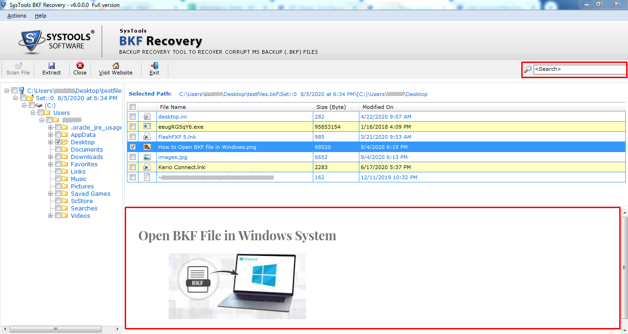Click the Extract floppy disk icon
The image size is (628, 334).
pos(52,66)
